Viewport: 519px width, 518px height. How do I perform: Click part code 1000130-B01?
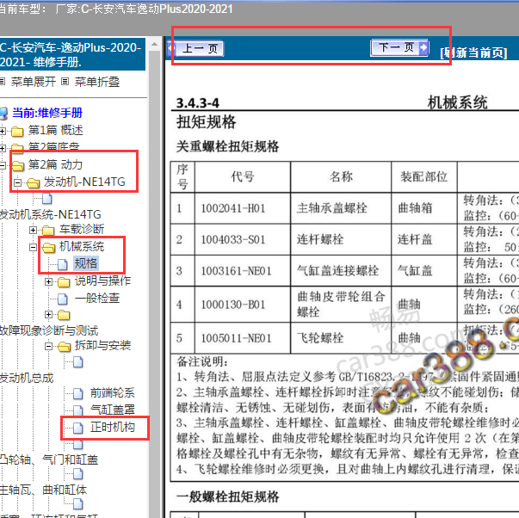pyautogui.click(x=233, y=305)
